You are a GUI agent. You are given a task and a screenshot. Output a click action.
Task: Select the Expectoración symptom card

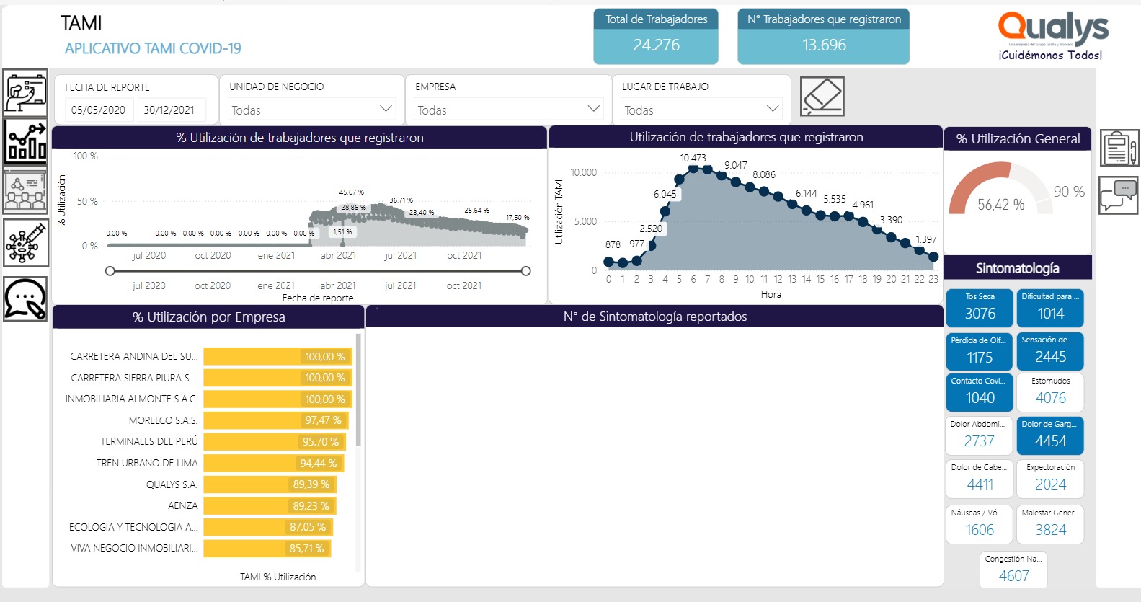(x=1050, y=478)
